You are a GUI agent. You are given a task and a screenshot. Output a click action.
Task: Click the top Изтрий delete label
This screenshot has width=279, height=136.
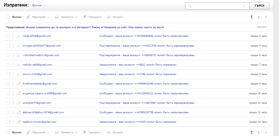point(117,17)
